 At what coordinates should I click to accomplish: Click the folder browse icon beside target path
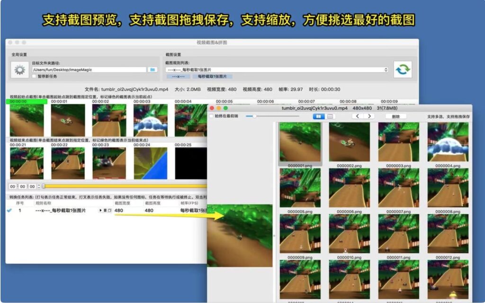(153, 70)
